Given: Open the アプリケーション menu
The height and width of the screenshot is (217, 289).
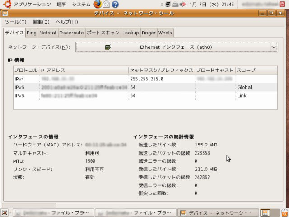Looking at the screenshot, I should point(32,4).
